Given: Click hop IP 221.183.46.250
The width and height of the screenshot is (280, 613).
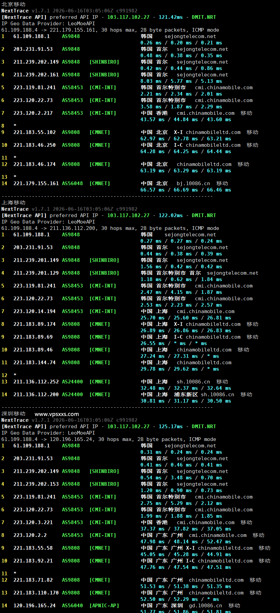Looking at the screenshot, I should coord(35,145).
